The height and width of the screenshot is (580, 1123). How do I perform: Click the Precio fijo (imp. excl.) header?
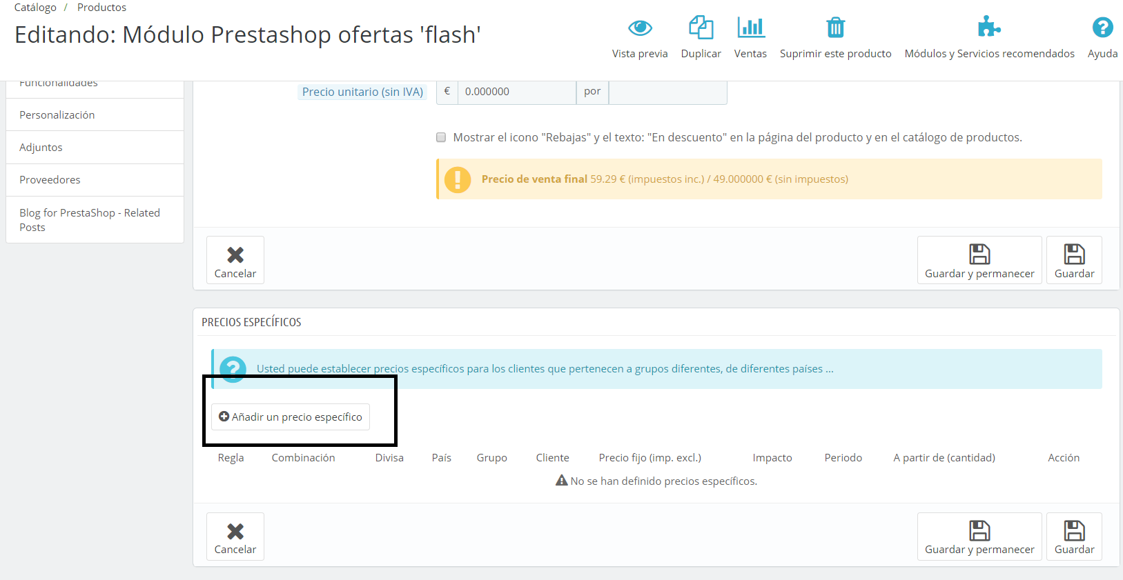(x=650, y=458)
